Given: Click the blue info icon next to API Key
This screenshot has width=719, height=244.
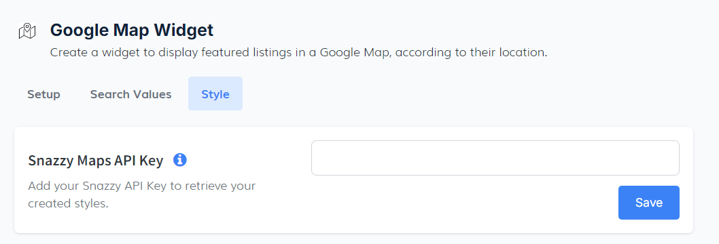Looking at the screenshot, I should (179, 160).
